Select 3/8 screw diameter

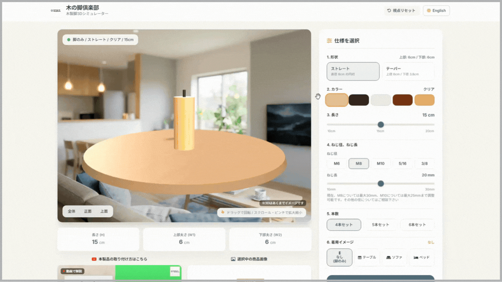coord(424,163)
